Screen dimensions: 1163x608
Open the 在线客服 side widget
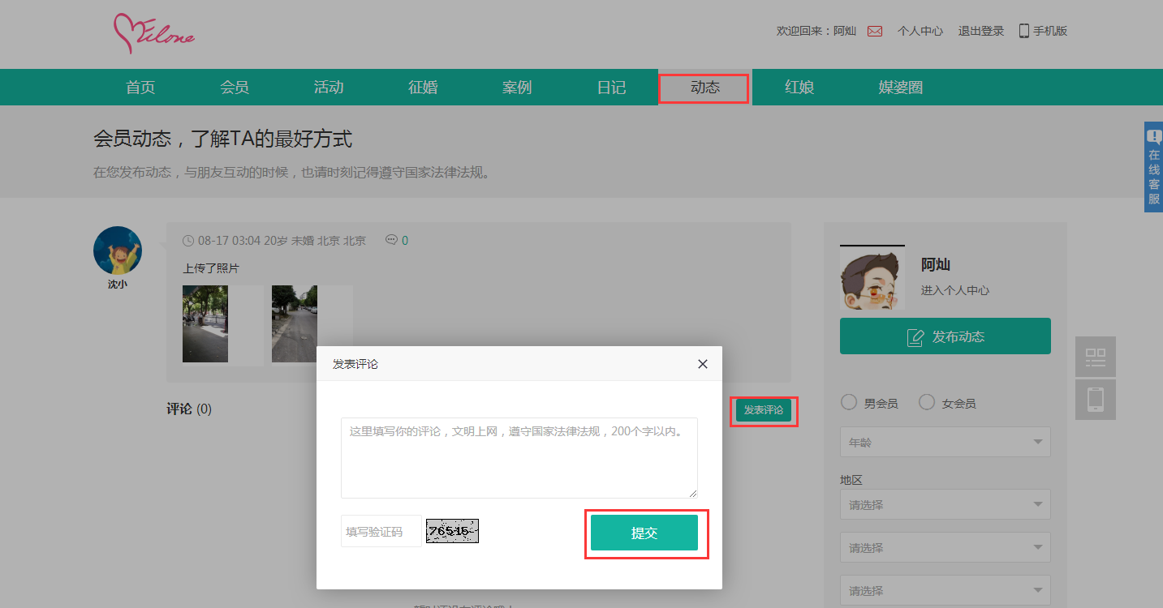point(1153,167)
